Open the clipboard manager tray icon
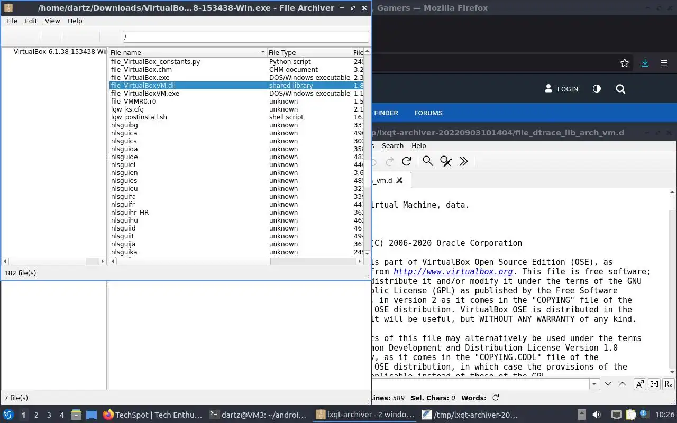The image size is (677, 423). pyautogui.click(x=630, y=415)
